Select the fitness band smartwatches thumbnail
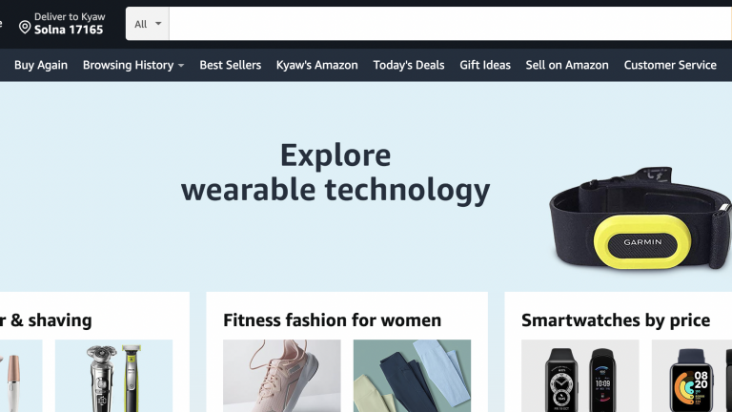Screen dimensions: 732x412 [580, 376]
